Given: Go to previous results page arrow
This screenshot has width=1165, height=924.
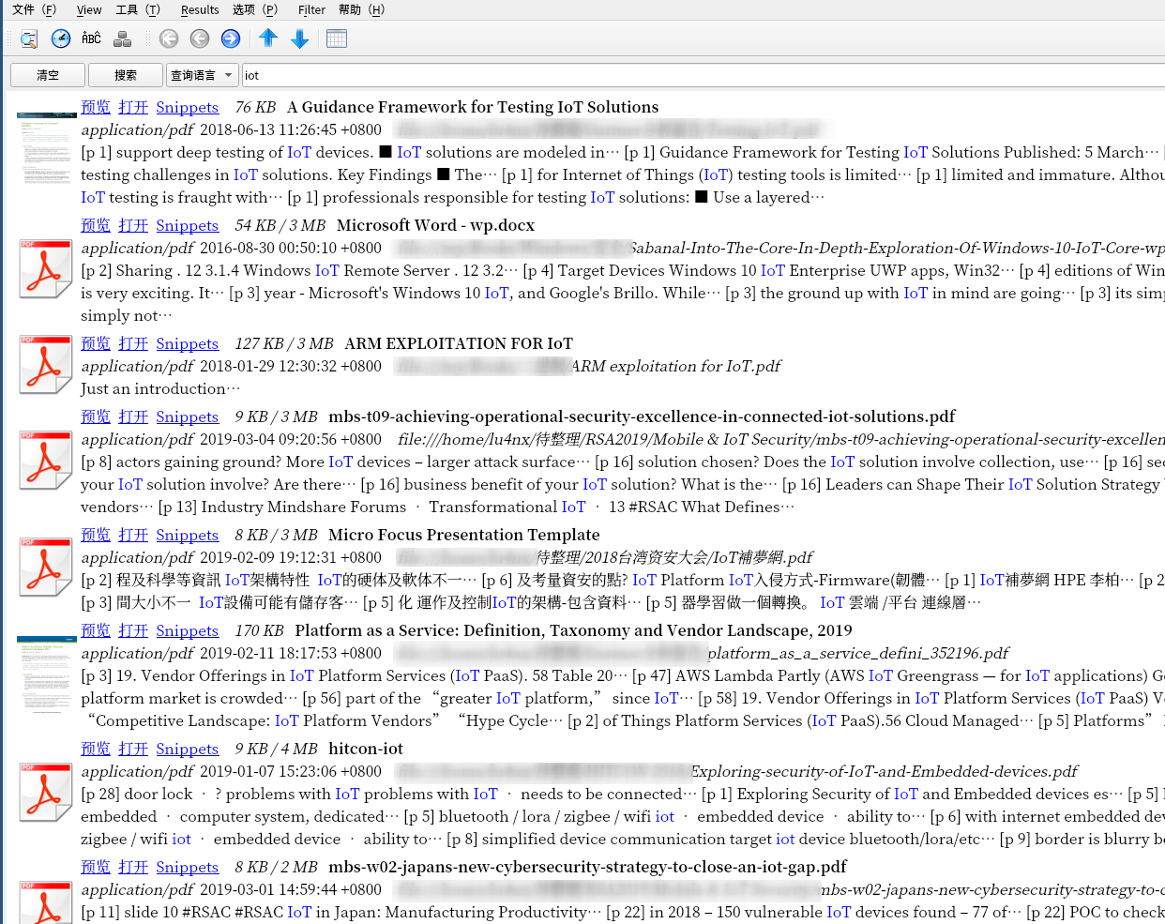Looking at the screenshot, I should click(x=200, y=38).
